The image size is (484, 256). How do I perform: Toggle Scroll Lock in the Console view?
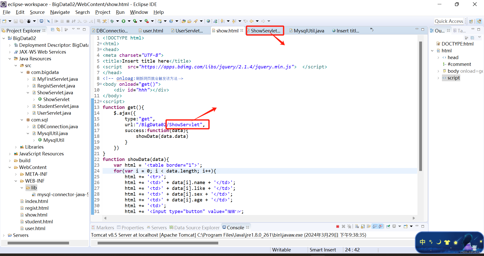click(363, 226)
